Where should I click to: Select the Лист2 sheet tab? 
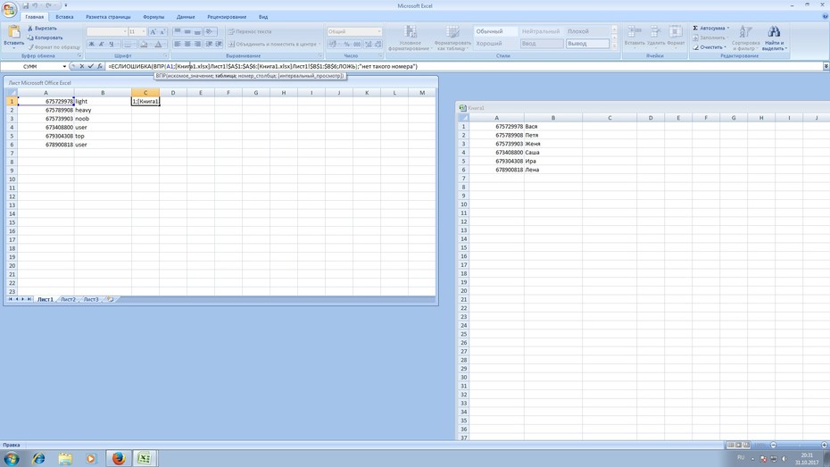coord(68,299)
